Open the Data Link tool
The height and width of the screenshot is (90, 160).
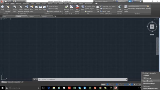[98, 9]
